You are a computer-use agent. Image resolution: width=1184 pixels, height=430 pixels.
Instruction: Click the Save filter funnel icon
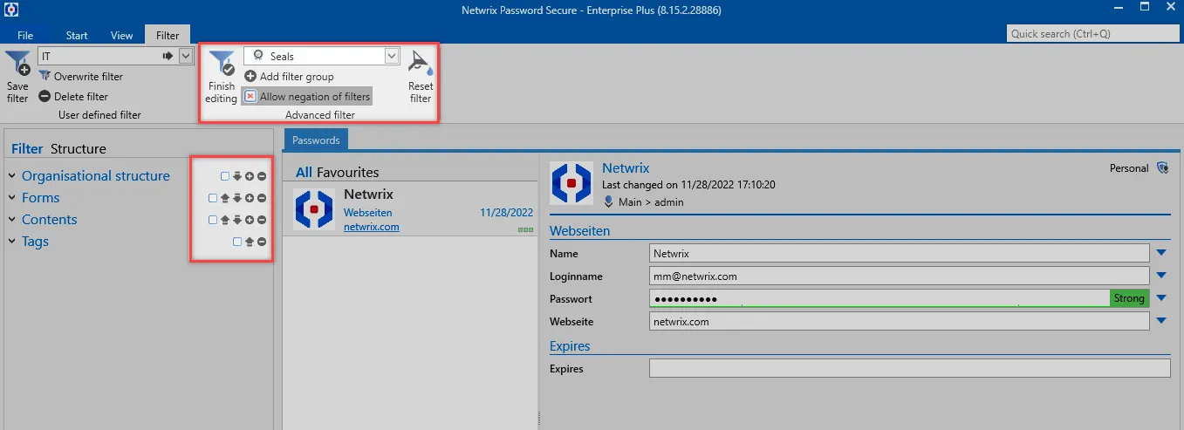(17, 64)
